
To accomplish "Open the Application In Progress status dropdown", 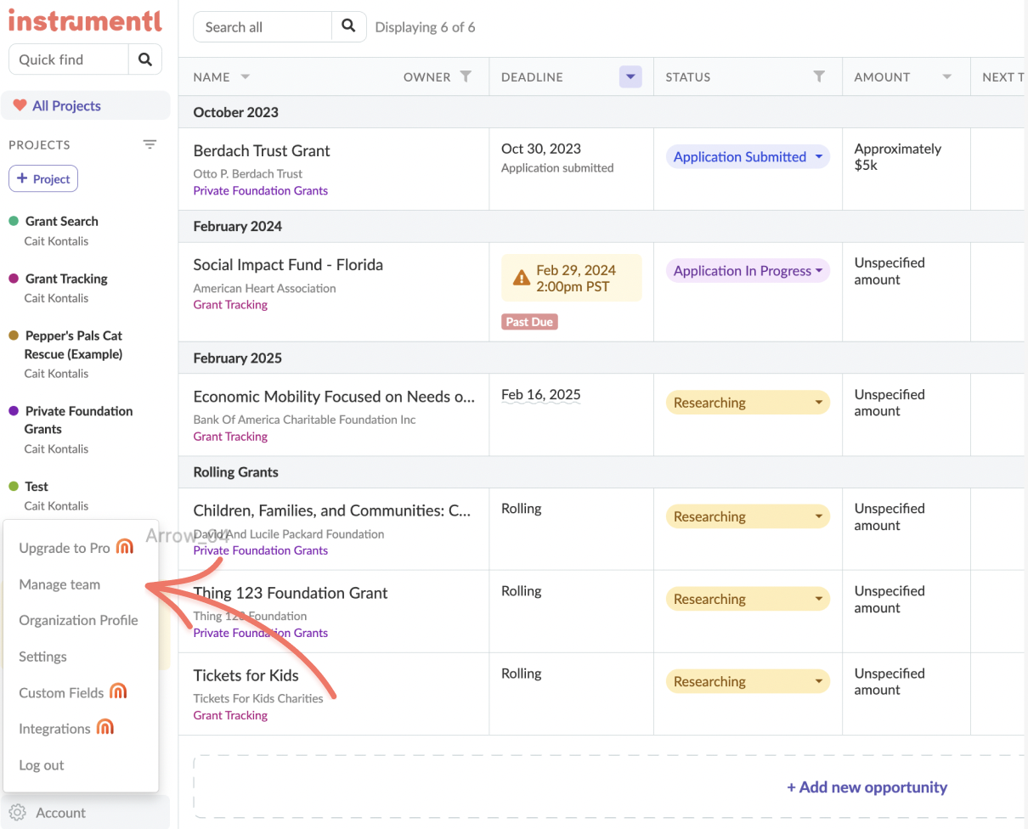I will (x=819, y=271).
